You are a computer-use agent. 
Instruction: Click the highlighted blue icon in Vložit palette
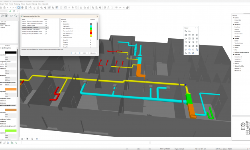coord(189,49)
